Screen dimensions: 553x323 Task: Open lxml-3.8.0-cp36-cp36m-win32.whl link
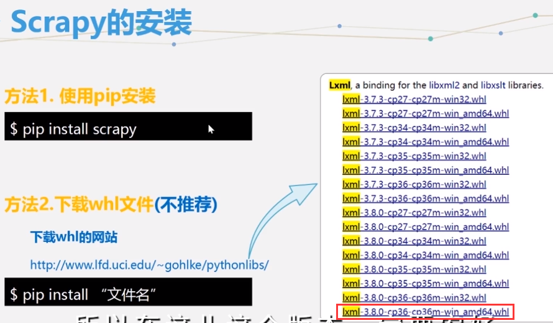(x=414, y=297)
